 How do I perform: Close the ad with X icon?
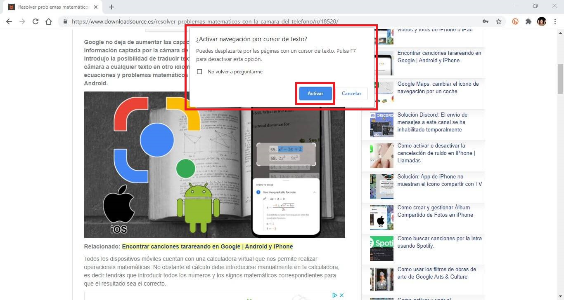tap(341, 295)
